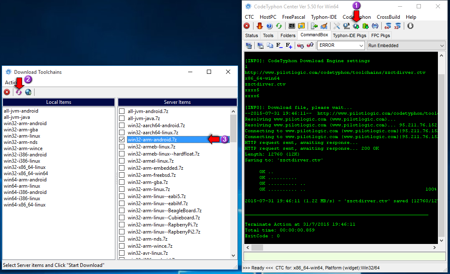Click the gear with binary digits icon
The width and height of the screenshot is (450, 274).
(346, 26)
